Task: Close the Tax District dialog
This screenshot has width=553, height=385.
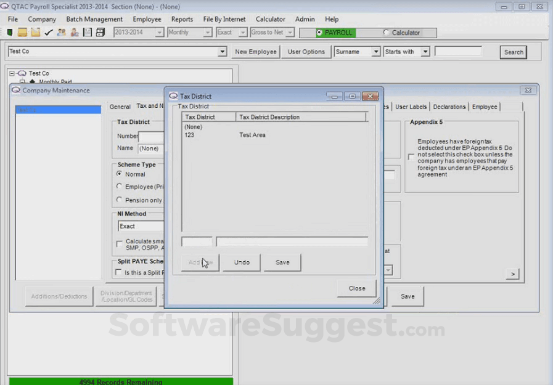Action: [x=356, y=288]
